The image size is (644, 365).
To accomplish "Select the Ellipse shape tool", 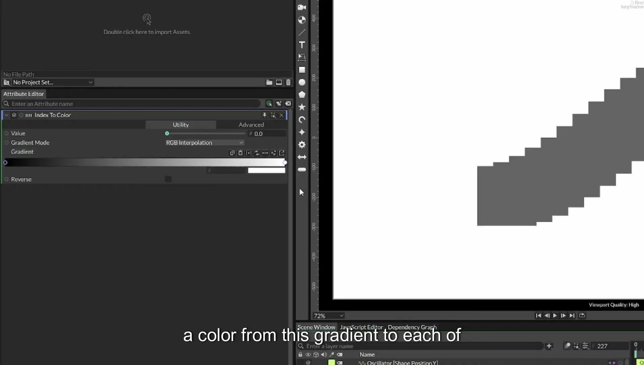I will point(302,82).
